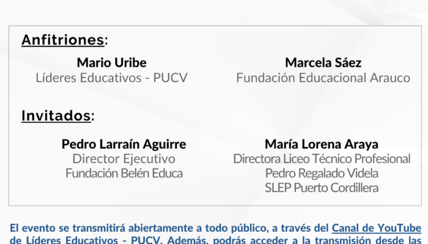Select the name María Lorena Araya
The image size is (428, 244).
pyautogui.click(x=322, y=145)
